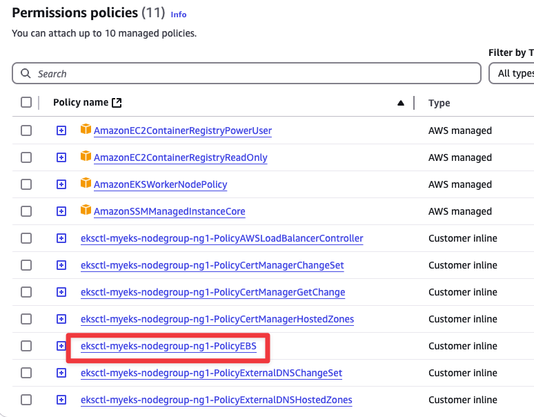The width and height of the screenshot is (534, 417).
Task: Check the PolicyExternalDNSChangeSet row checkbox
Action: pyautogui.click(x=26, y=373)
